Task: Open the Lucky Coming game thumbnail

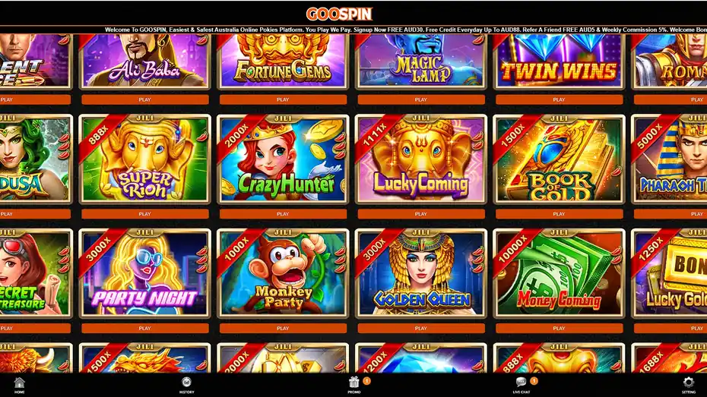Action: coord(420,159)
